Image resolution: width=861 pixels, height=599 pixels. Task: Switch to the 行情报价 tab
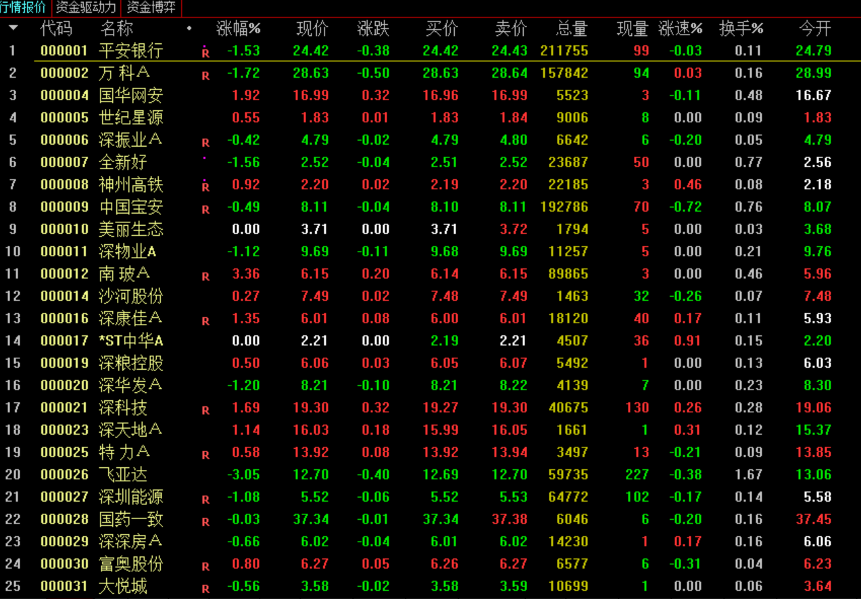(x=24, y=7)
